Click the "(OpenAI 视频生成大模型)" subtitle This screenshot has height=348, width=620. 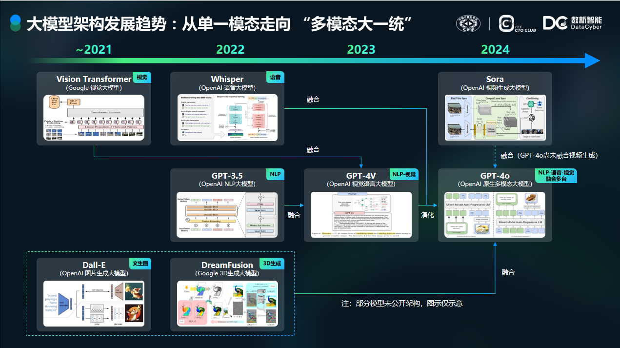tap(495, 88)
